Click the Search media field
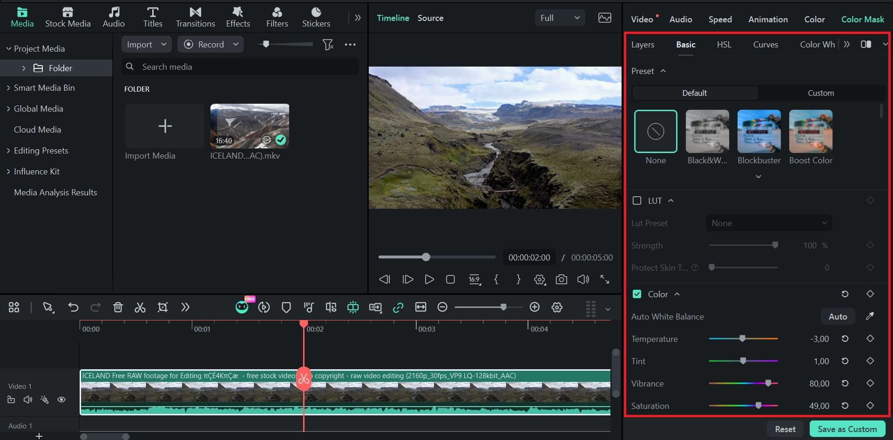Viewport: 893px width, 440px height. pyautogui.click(x=240, y=67)
